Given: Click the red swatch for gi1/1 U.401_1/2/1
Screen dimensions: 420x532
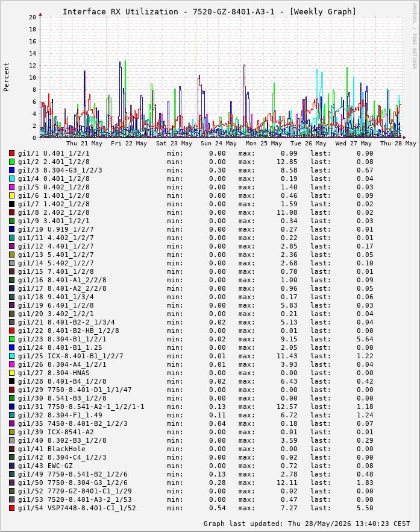Looking at the screenshot, I should tap(12, 153).
